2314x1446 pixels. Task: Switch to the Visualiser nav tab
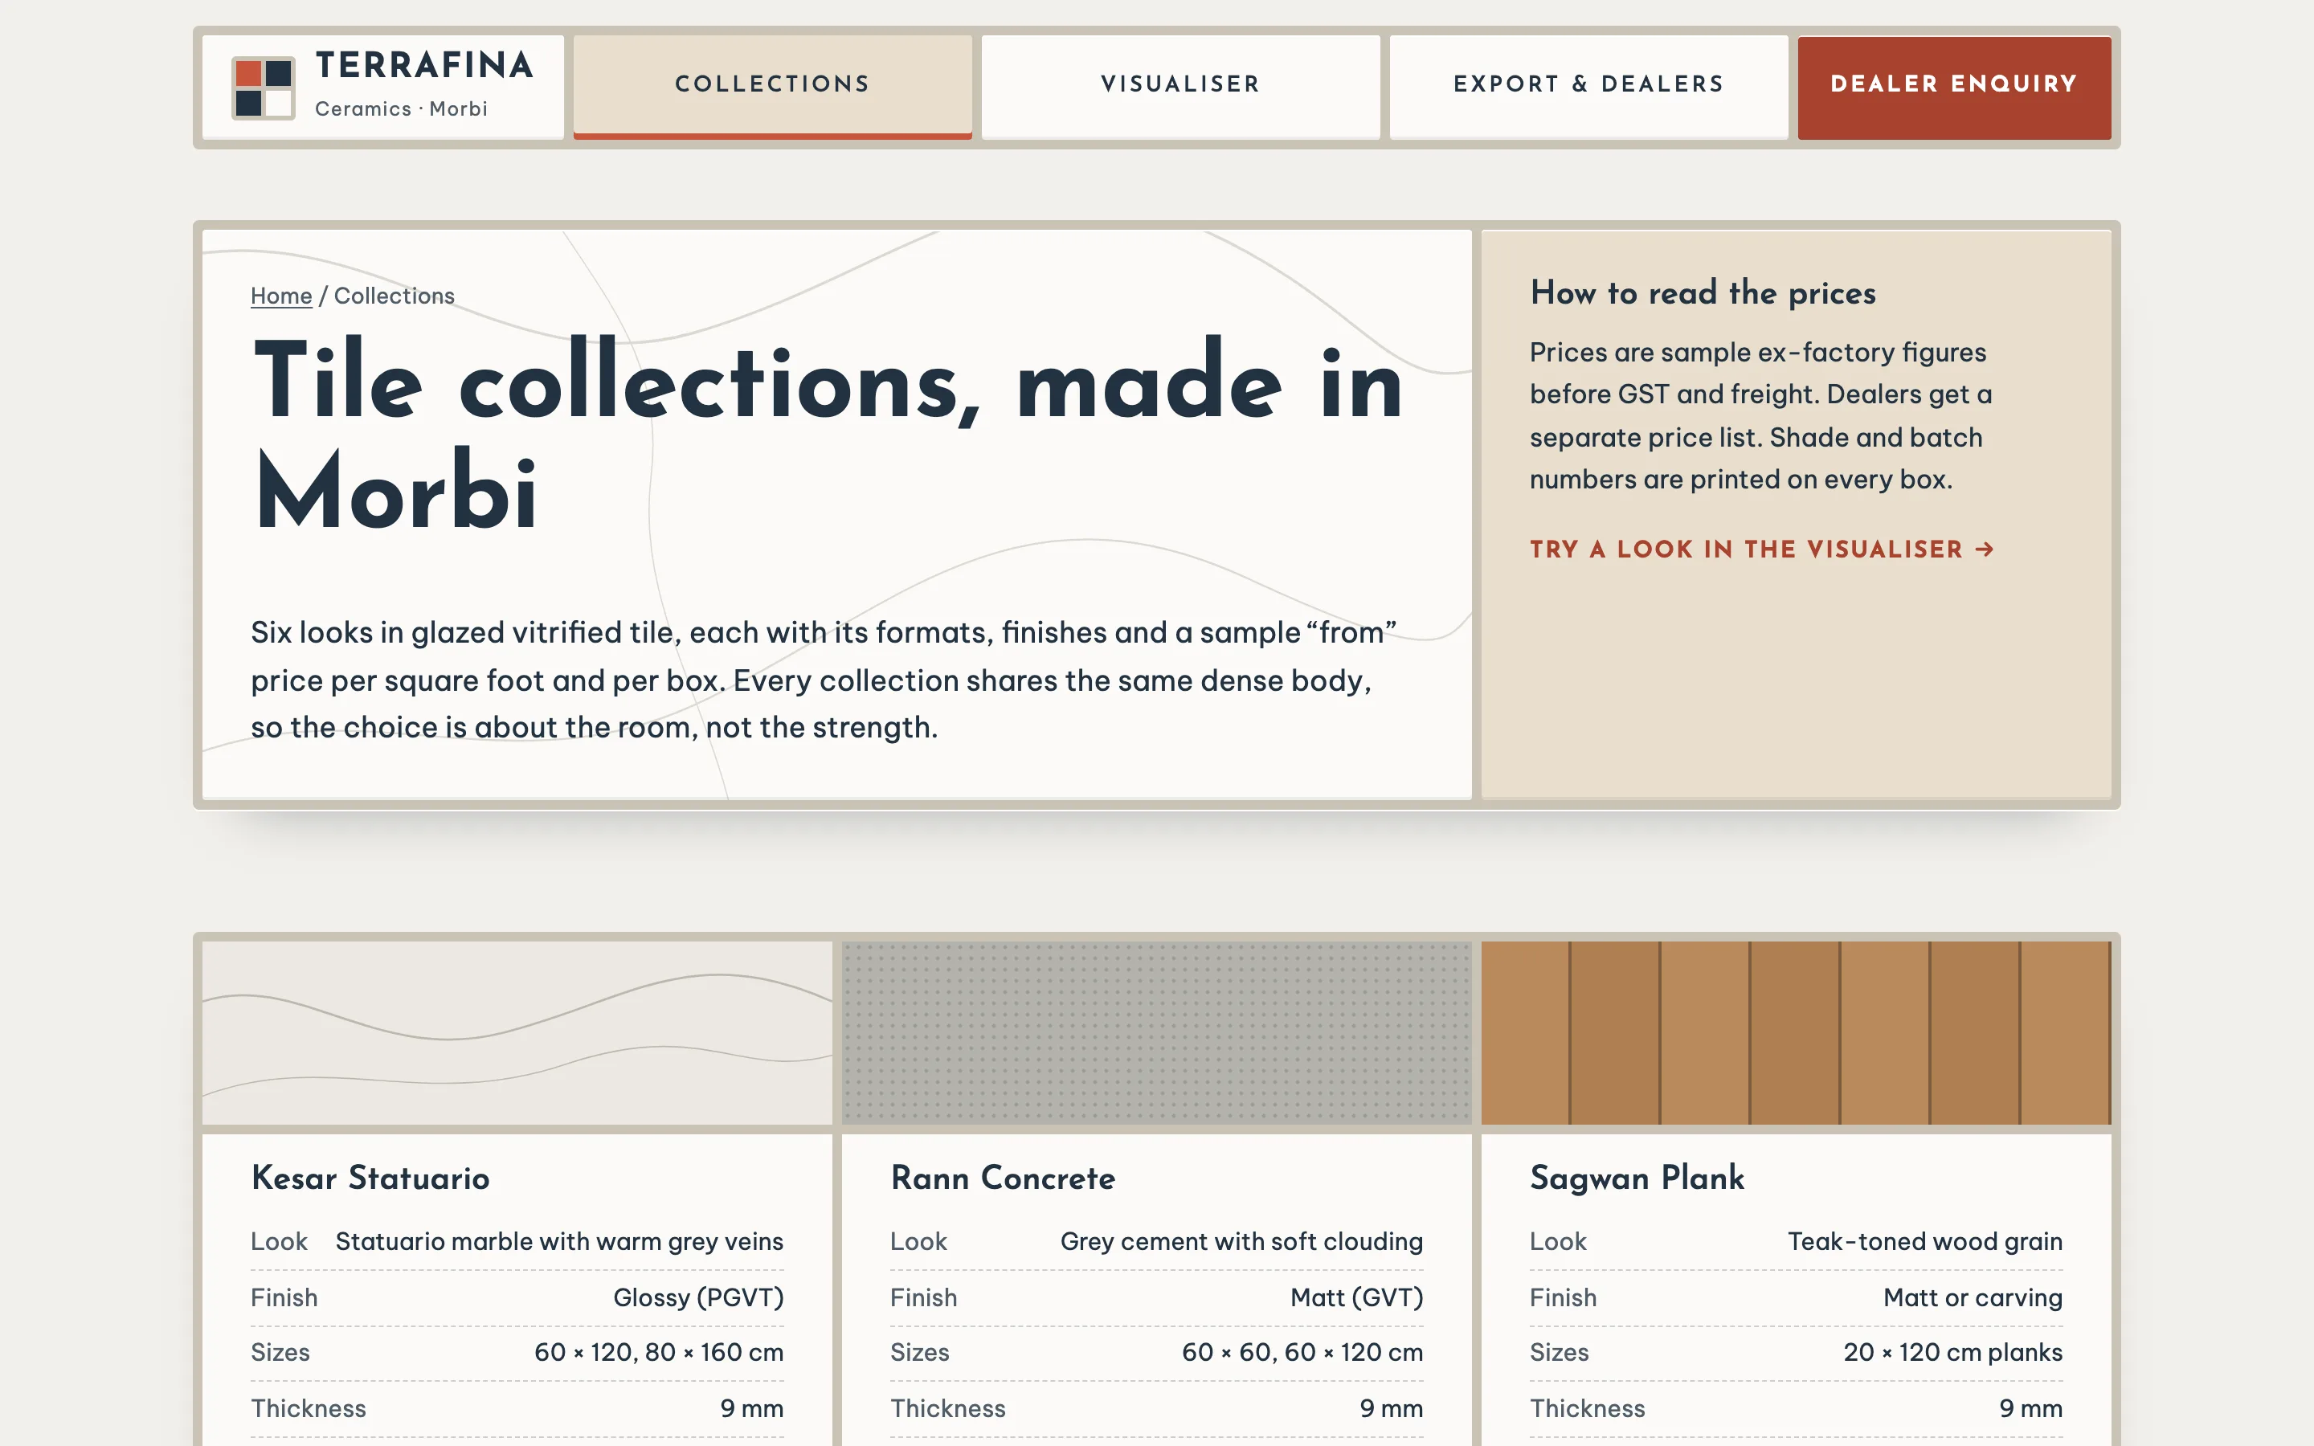1181,87
